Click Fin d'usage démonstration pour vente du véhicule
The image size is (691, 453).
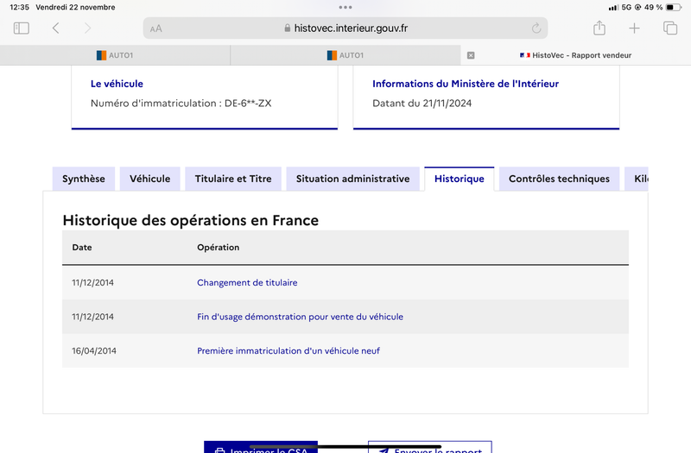coord(300,317)
